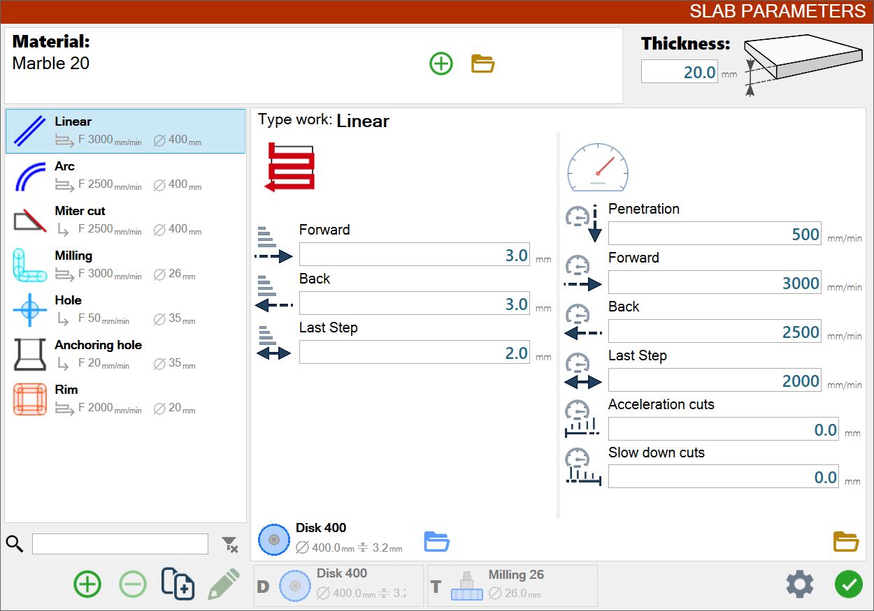
Task: Click the Last Step speed field showing 2000
Action: 715,381
